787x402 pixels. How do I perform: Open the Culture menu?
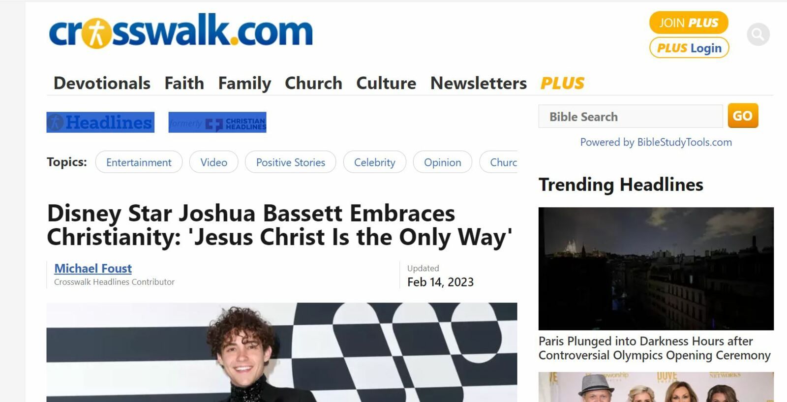(x=386, y=83)
